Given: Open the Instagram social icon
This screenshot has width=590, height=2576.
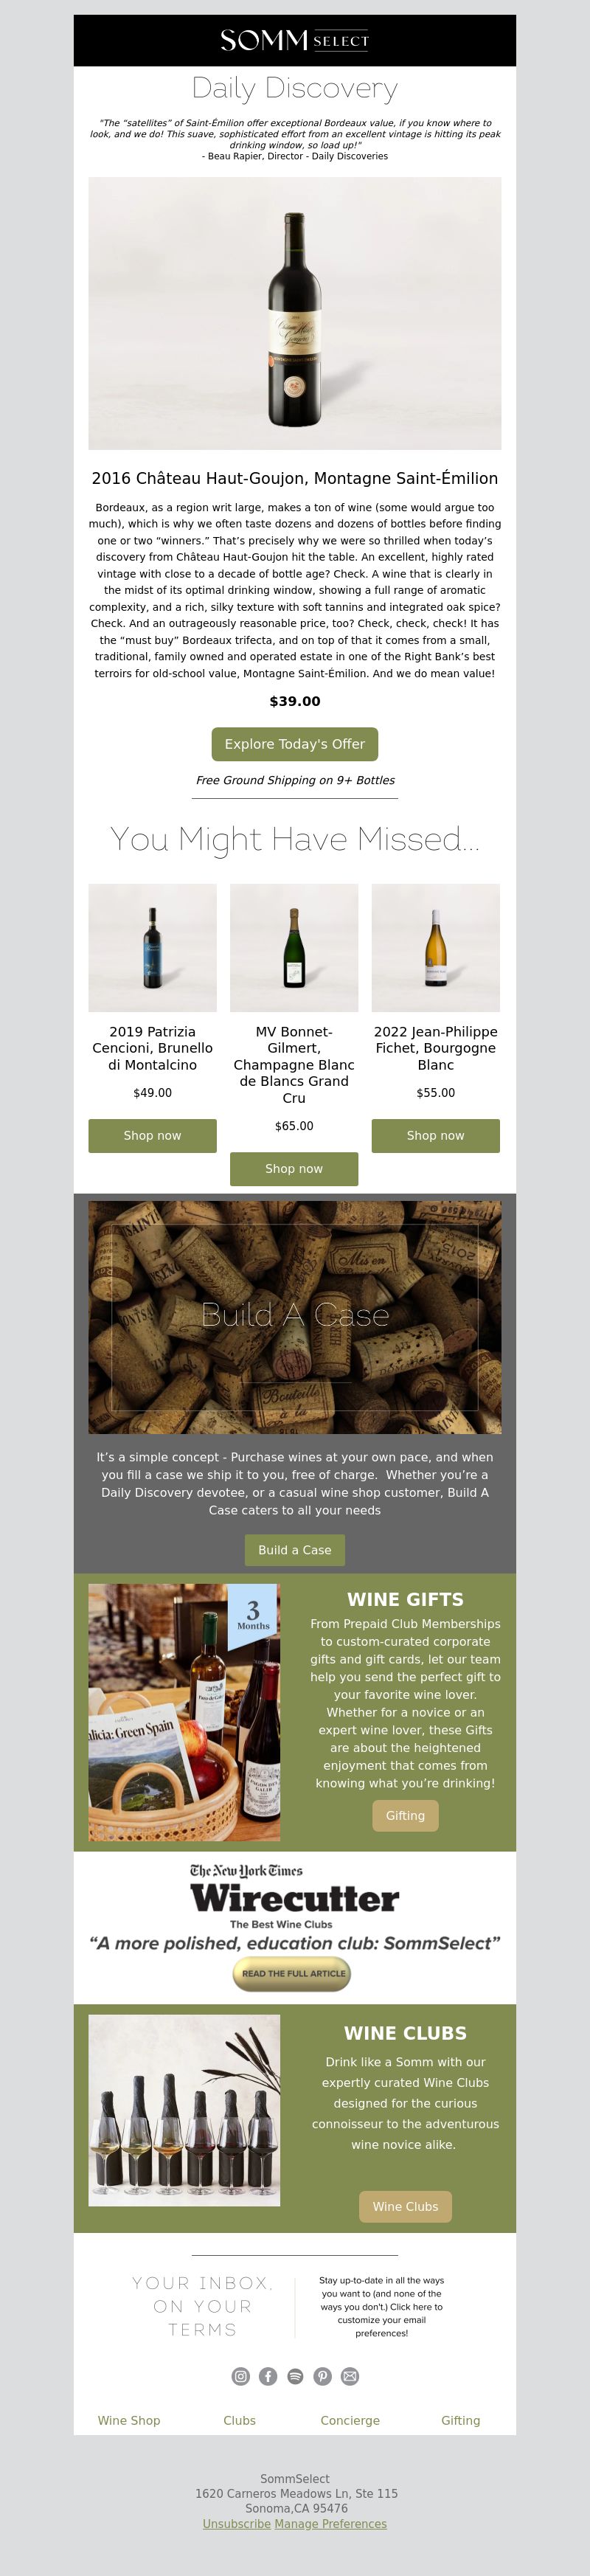Looking at the screenshot, I should pyautogui.click(x=241, y=2376).
